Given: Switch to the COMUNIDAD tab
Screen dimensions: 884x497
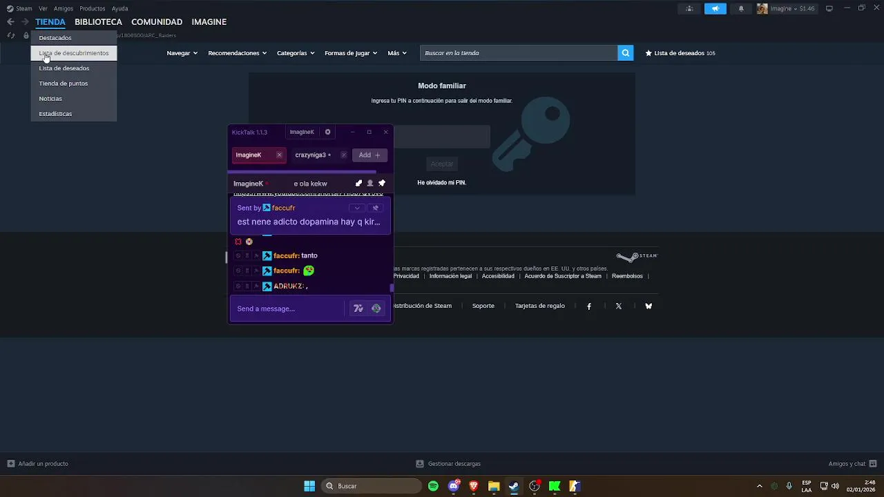Looking at the screenshot, I should pos(157,22).
